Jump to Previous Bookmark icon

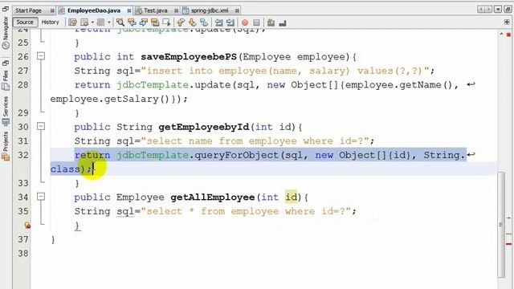coord(181,22)
